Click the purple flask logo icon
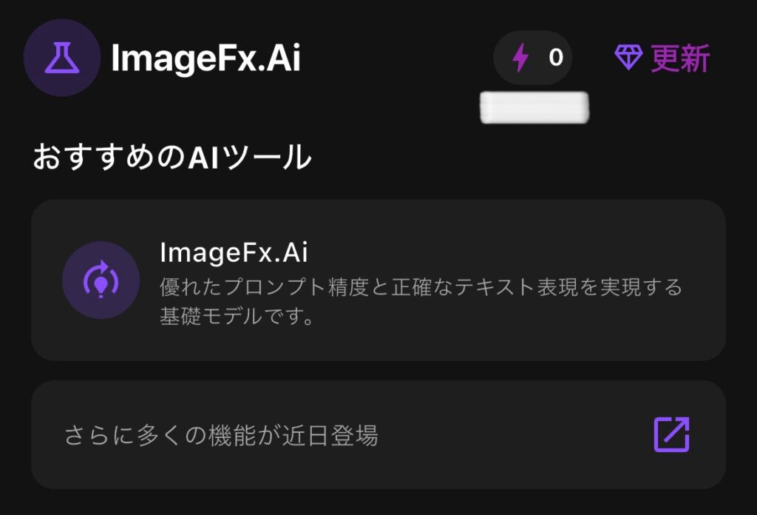This screenshot has width=757, height=515. (62, 58)
